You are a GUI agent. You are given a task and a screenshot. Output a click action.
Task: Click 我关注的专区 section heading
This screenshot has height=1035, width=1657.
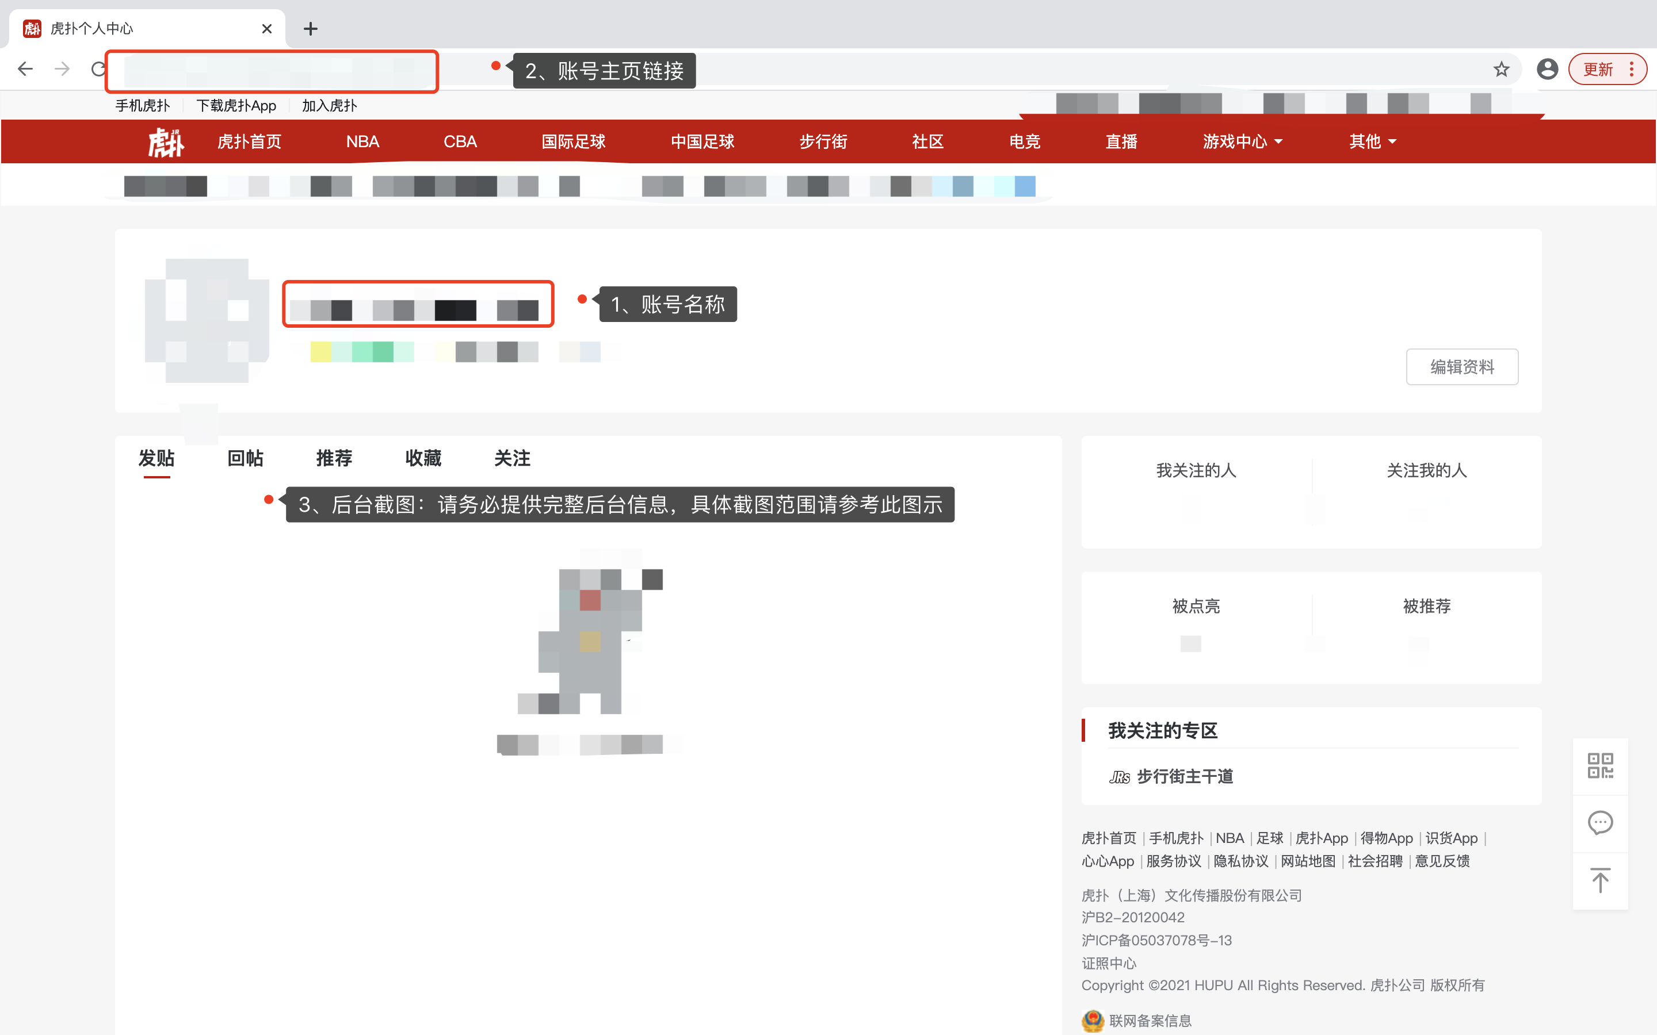[1163, 730]
